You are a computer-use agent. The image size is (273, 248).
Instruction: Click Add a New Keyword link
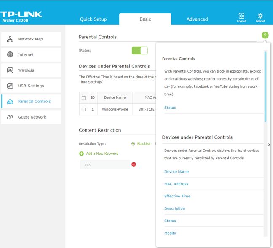tap(102, 154)
